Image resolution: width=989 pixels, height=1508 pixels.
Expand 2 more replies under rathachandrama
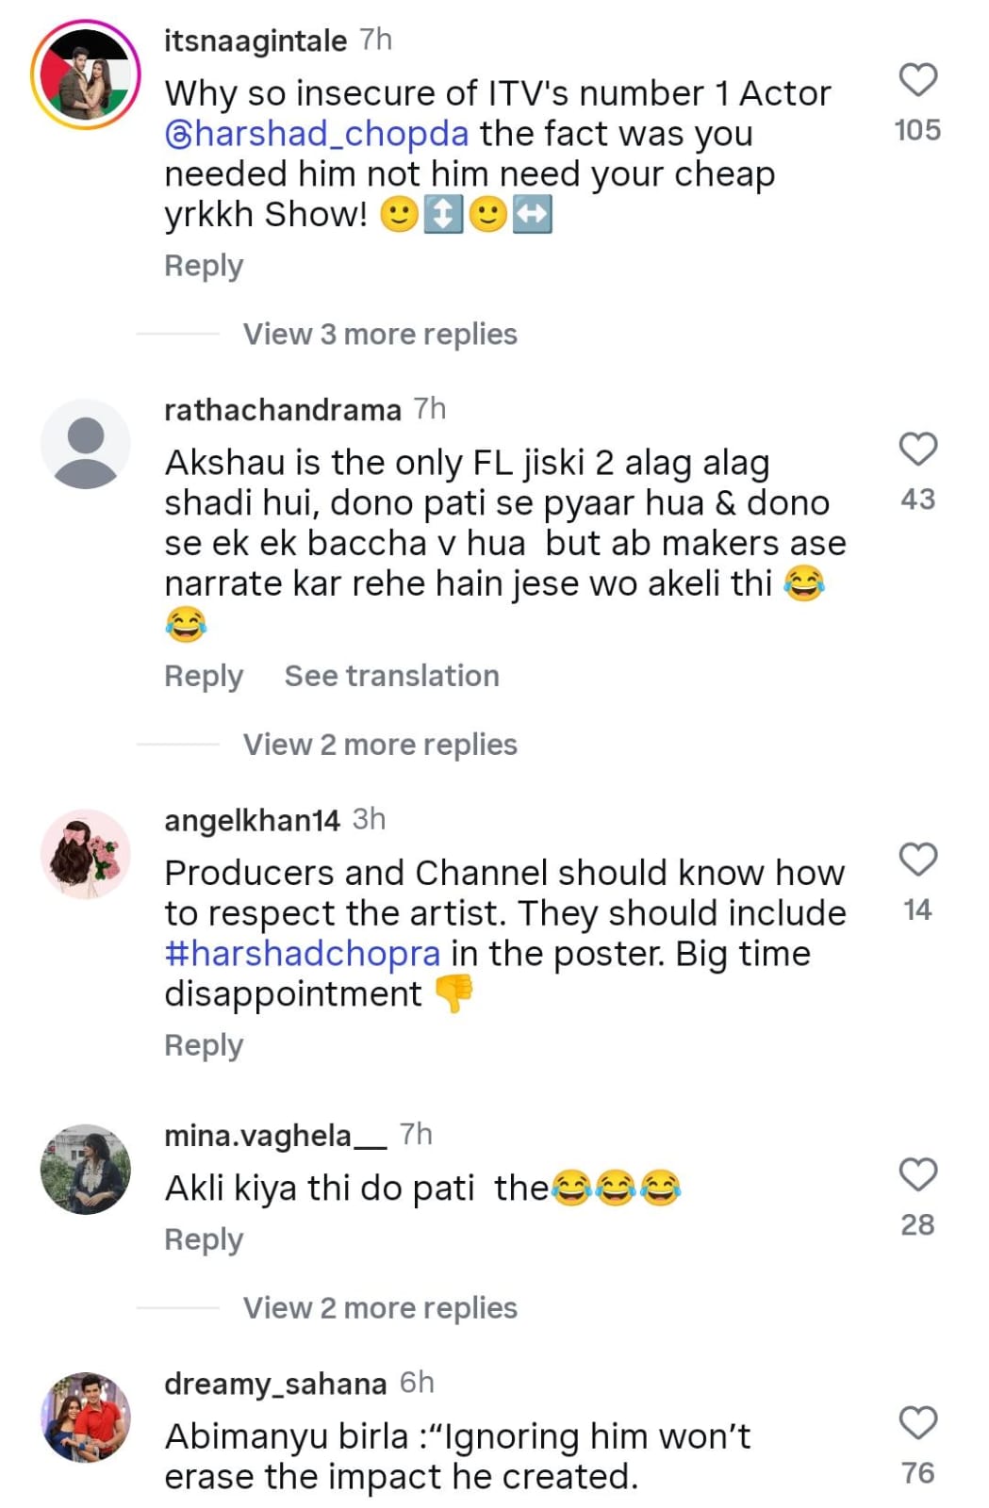(x=380, y=745)
